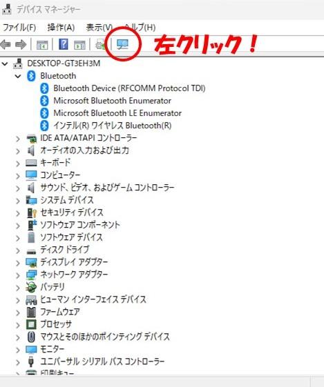Open the 操作(A) menu
Viewport: 324px width, 387px height.
(61, 28)
